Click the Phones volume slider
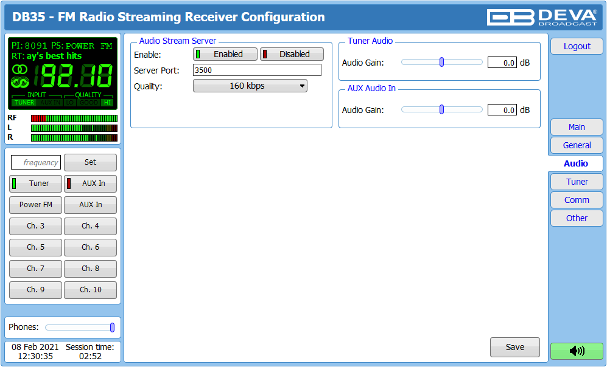 tap(80, 328)
